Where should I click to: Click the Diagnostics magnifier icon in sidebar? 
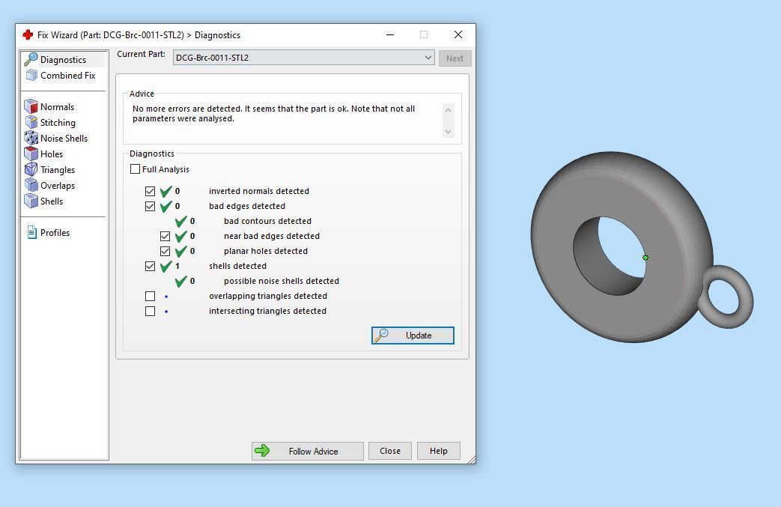pyautogui.click(x=31, y=59)
